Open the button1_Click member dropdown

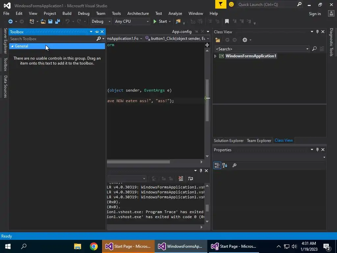tap(208, 39)
